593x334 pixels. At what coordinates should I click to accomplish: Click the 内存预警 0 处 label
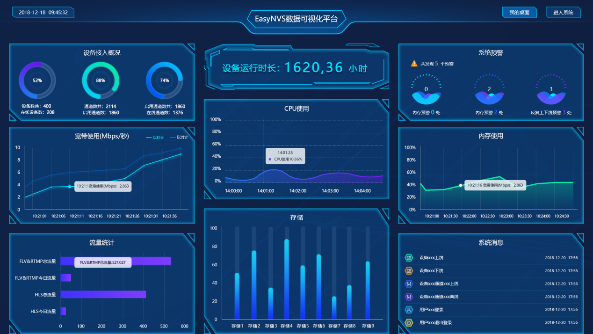(x=426, y=112)
